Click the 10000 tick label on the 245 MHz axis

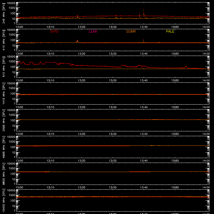pos(11,3)
